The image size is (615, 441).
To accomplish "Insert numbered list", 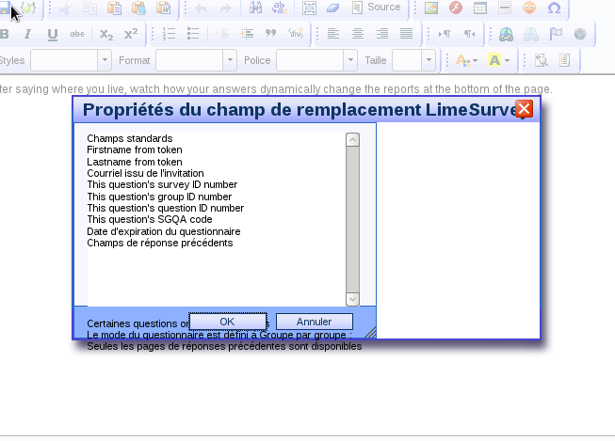I will (169, 34).
